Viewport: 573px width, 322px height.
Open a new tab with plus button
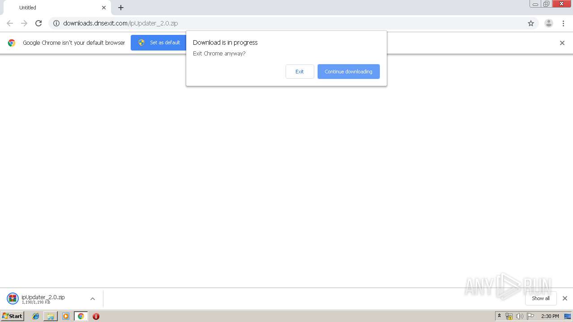tap(121, 8)
